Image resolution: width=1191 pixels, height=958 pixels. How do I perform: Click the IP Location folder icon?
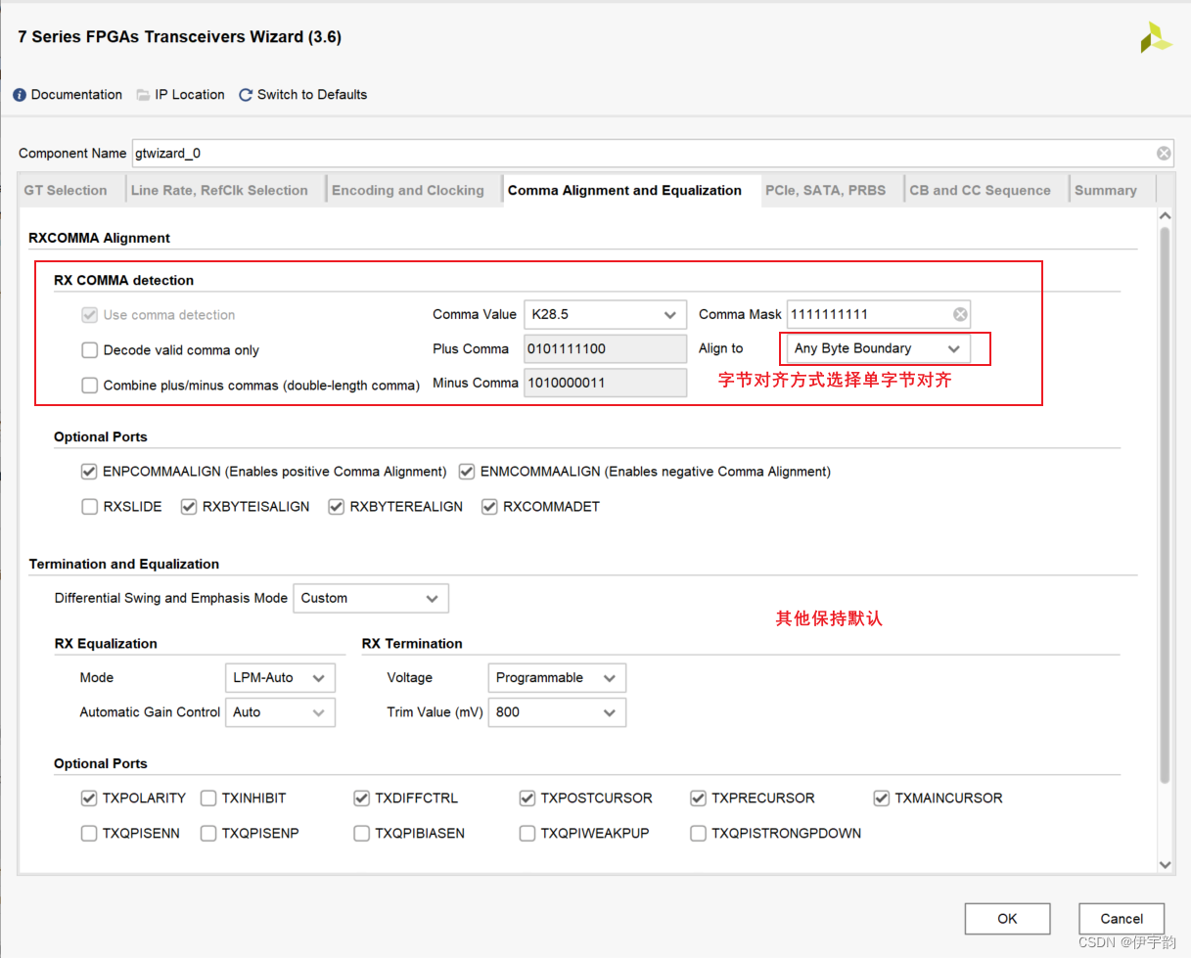pyautogui.click(x=143, y=95)
